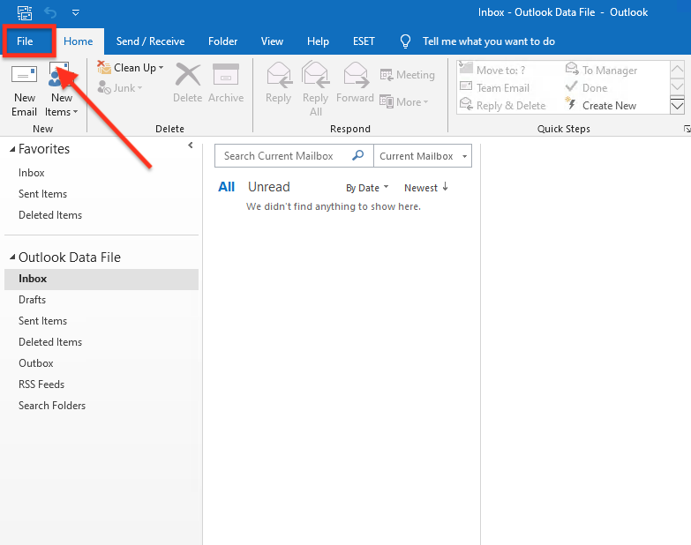Toggle Newest sort order
Viewport: 691px width, 545px height.
click(x=426, y=188)
